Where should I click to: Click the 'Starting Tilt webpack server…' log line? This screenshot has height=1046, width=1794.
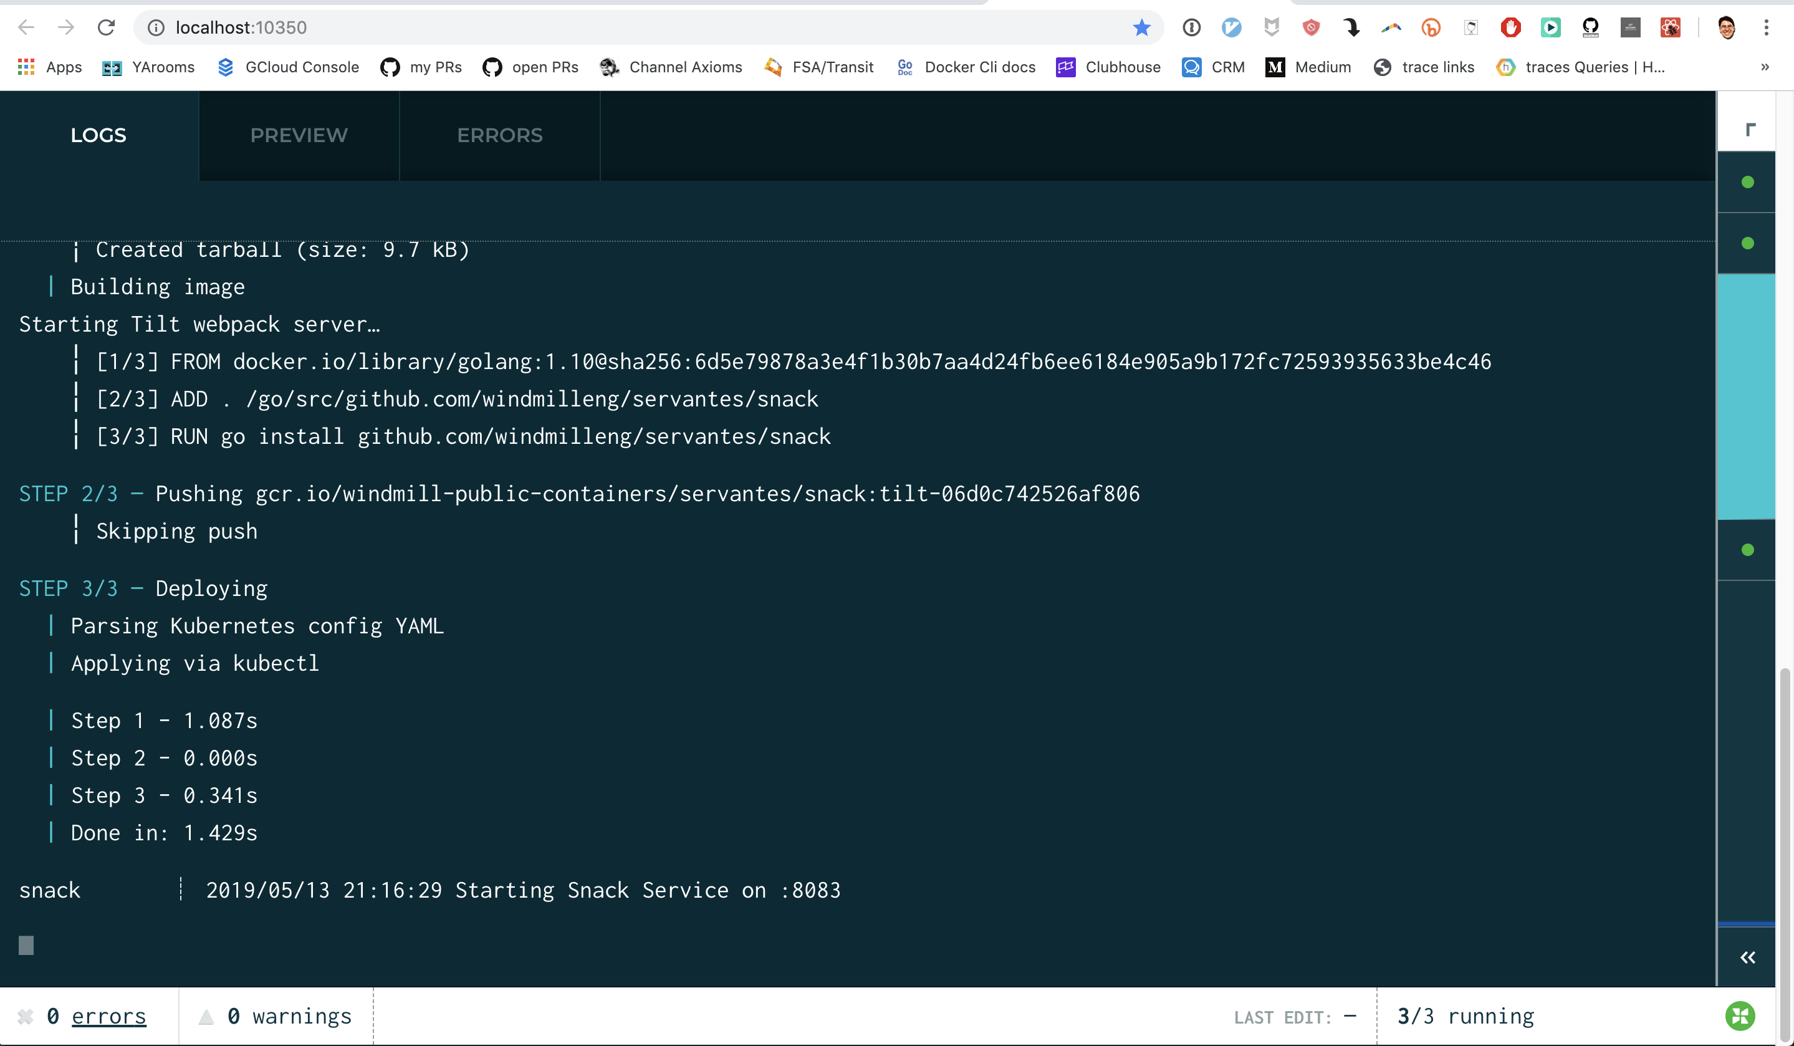pyautogui.click(x=199, y=324)
